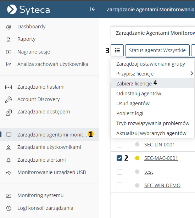This screenshot has width=195, height=218.
Task: Click the Zarządzanie użytkownikami person icon
Action: point(9,148)
